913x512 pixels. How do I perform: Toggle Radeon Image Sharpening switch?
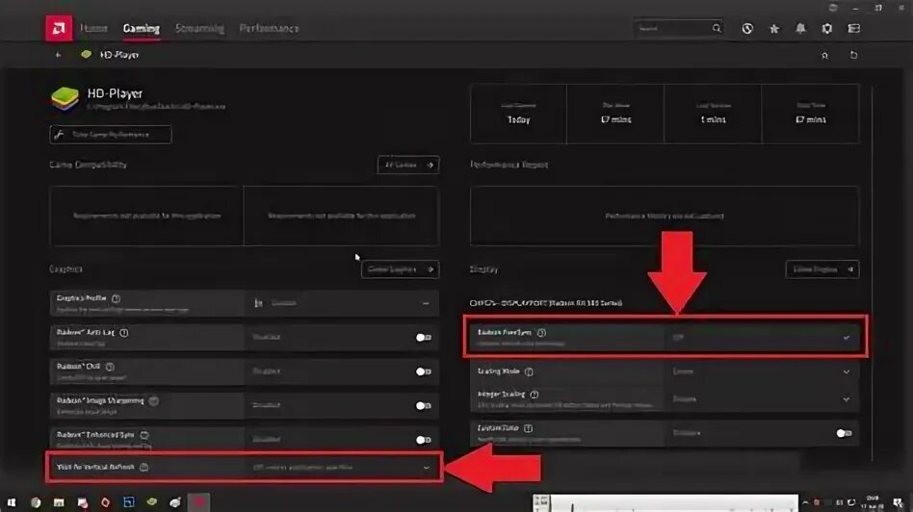click(x=424, y=405)
